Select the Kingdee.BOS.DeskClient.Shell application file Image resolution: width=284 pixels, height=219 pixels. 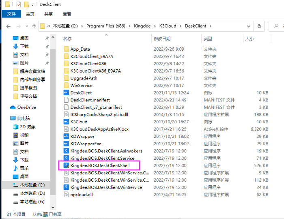tap(100, 165)
